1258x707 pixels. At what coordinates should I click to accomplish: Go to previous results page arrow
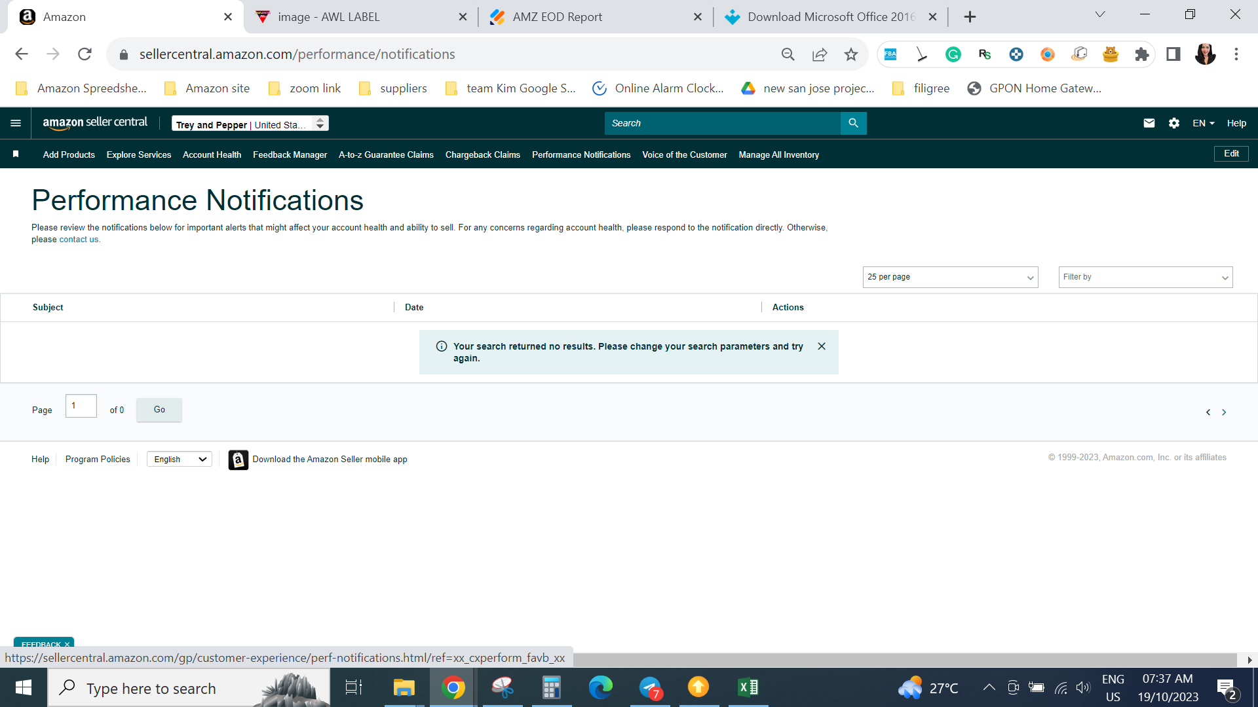click(x=1208, y=412)
